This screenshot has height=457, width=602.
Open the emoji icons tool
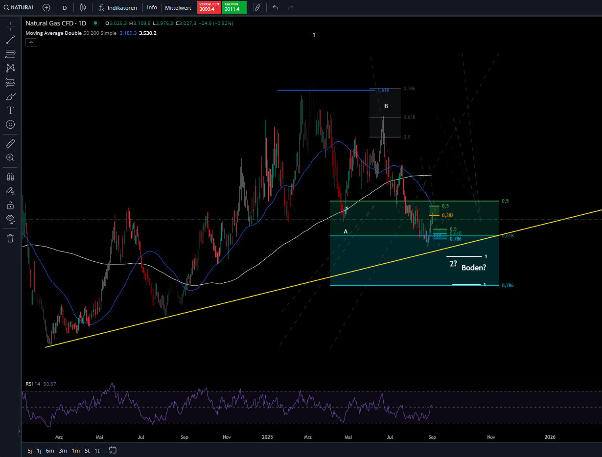point(10,125)
